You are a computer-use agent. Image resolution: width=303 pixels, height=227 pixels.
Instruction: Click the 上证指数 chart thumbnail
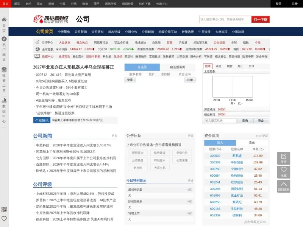coord(233,87)
